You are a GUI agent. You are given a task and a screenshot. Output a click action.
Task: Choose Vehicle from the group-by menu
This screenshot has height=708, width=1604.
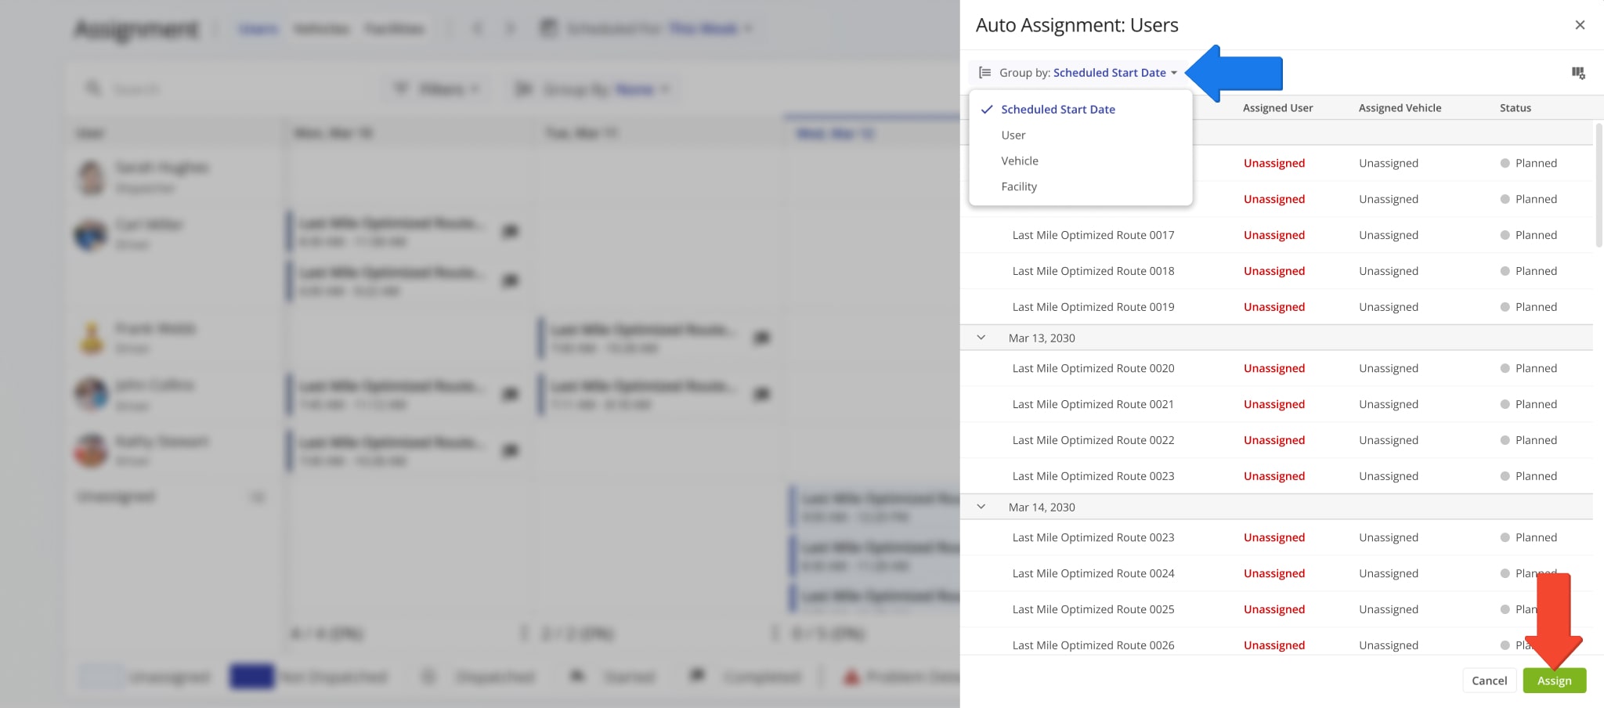(x=1019, y=161)
